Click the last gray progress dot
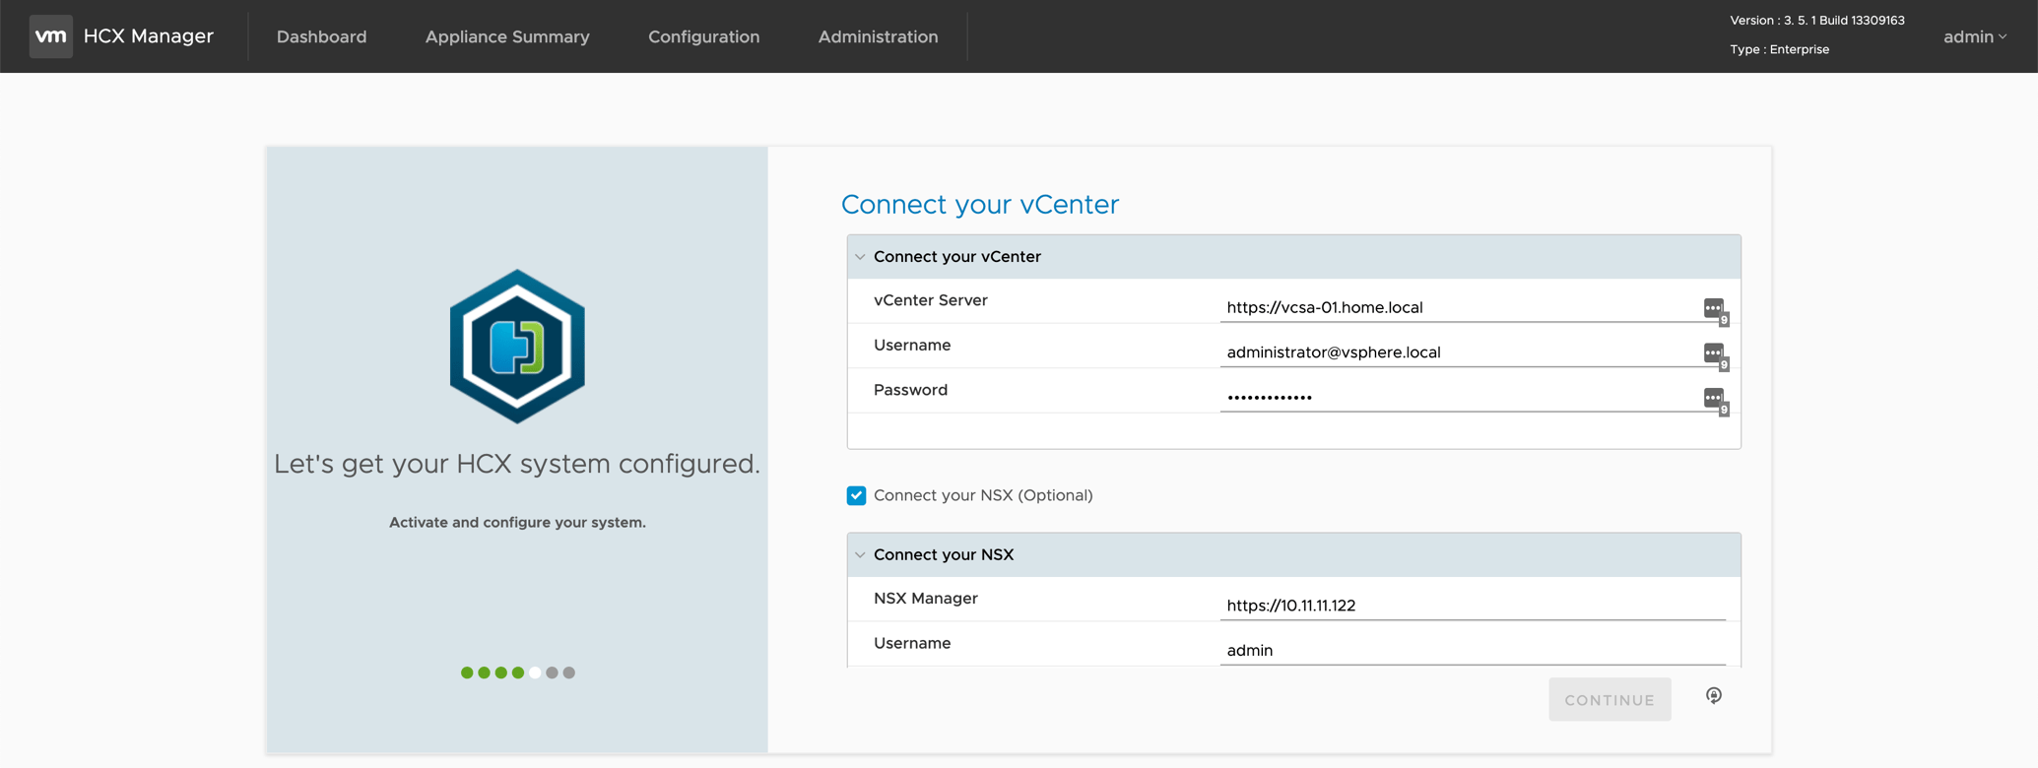2038x768 pixels. (x=569, y=672)
